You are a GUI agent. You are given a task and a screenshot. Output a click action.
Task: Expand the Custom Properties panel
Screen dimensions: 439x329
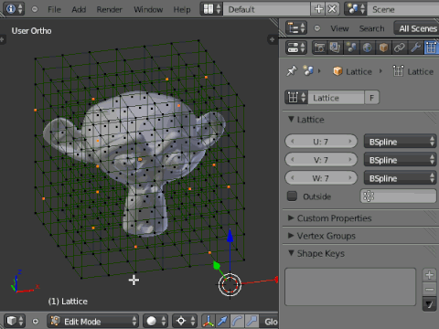point(334,218)
